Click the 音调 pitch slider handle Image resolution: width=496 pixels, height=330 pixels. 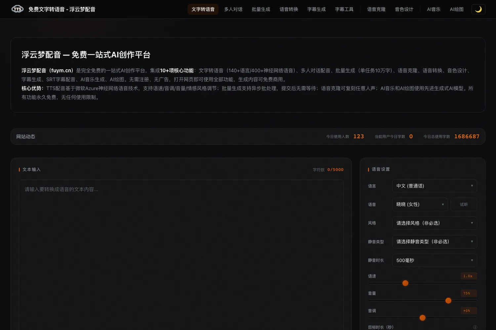(423, 318)
